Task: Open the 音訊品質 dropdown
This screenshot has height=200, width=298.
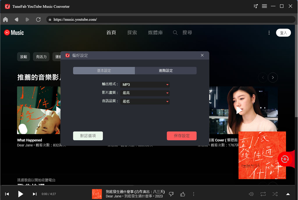Action: [145, 101]
